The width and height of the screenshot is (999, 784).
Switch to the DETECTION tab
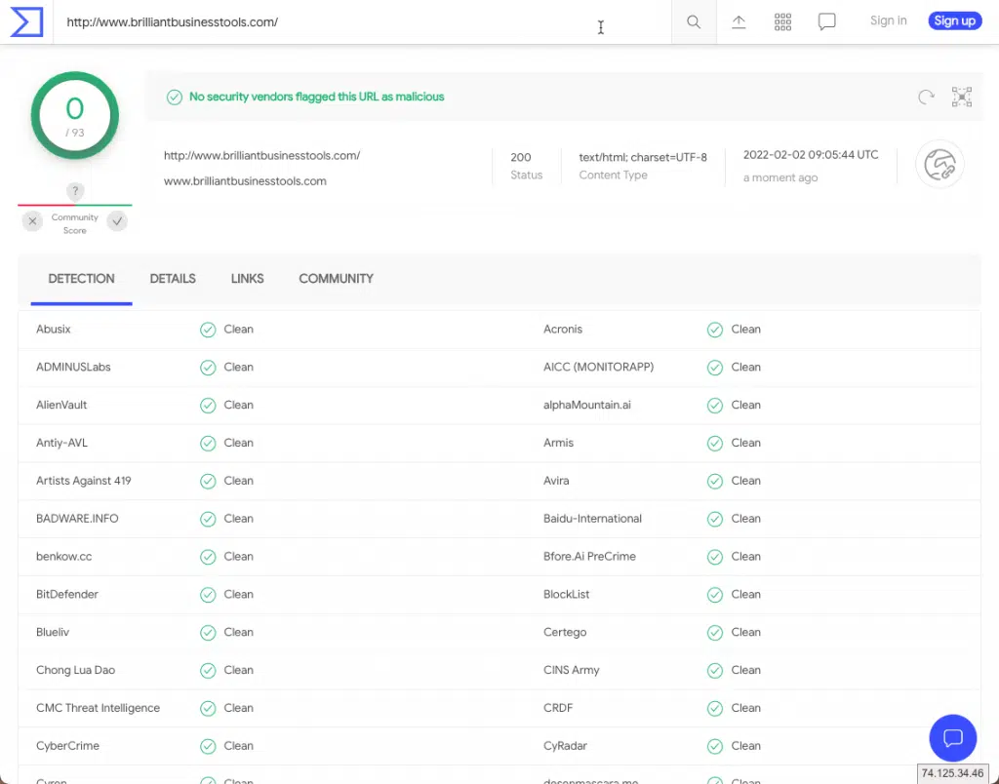[82, 278]
